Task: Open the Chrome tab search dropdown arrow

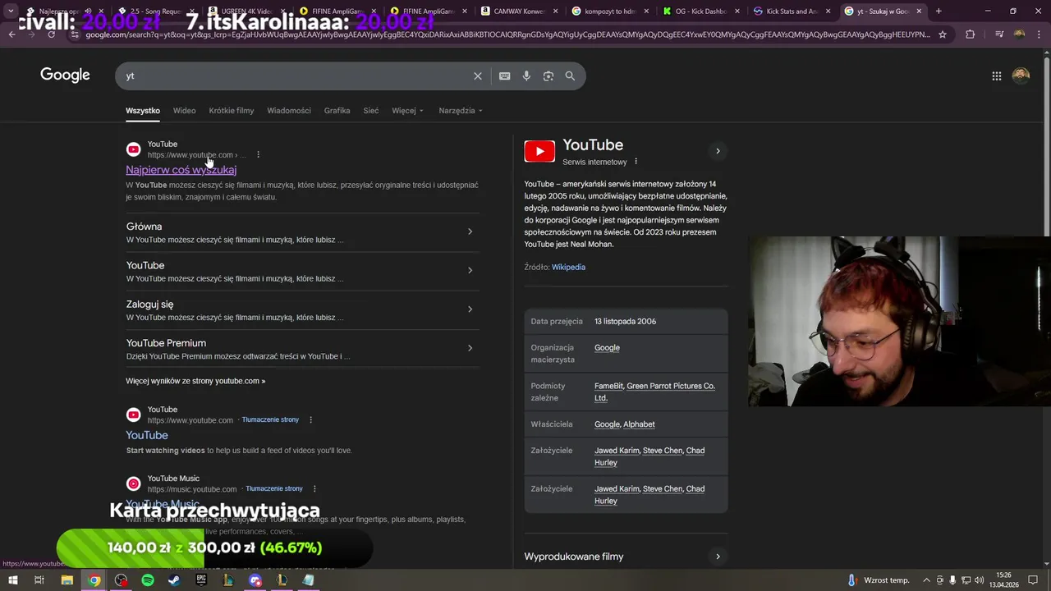Action: point(11,11)
